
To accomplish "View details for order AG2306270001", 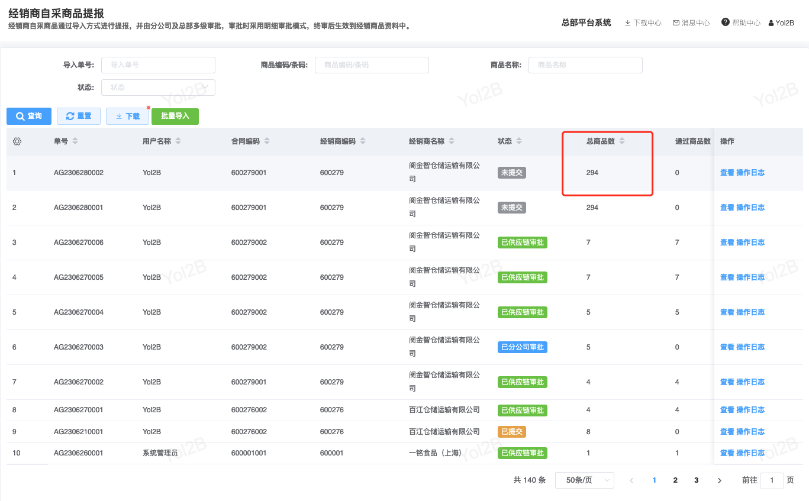I will [727, 410].
